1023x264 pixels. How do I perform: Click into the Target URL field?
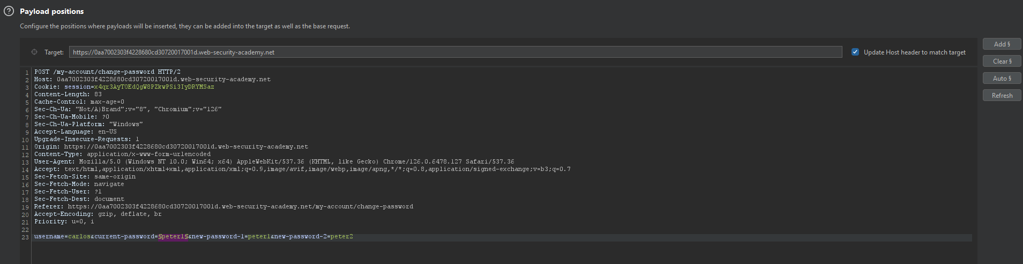click(x=454, y=52)
